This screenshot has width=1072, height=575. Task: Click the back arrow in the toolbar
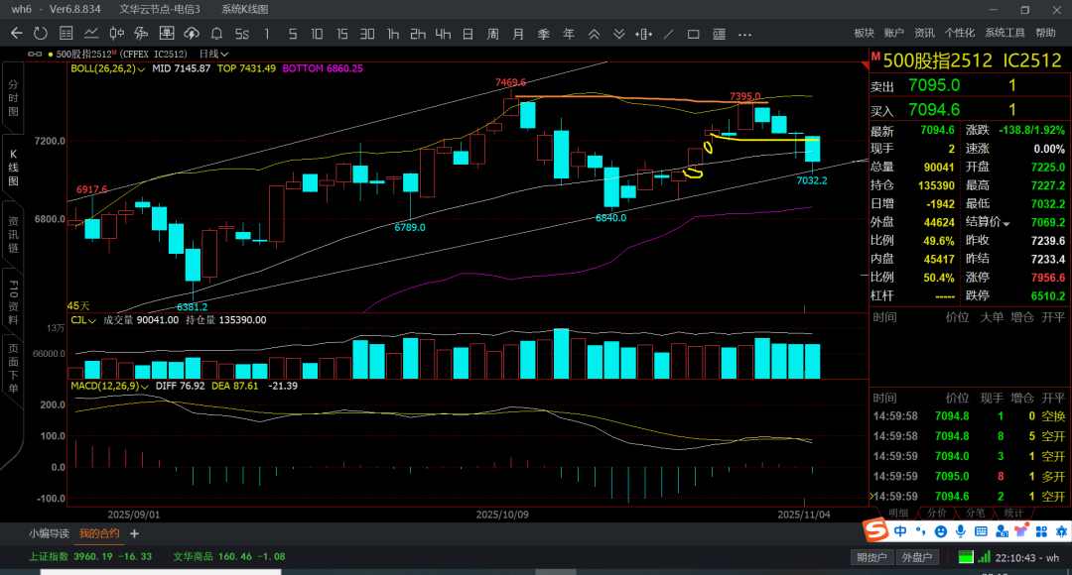pos(16,34)
